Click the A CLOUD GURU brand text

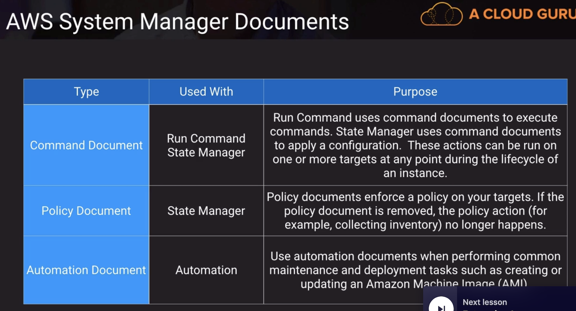tap(522, 14)
